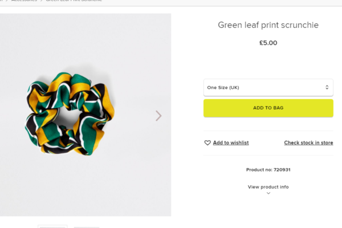
Task: Click breadcrumb arrow before Green Leaf Print Scrunchie
Action: [x=42, y=1]
